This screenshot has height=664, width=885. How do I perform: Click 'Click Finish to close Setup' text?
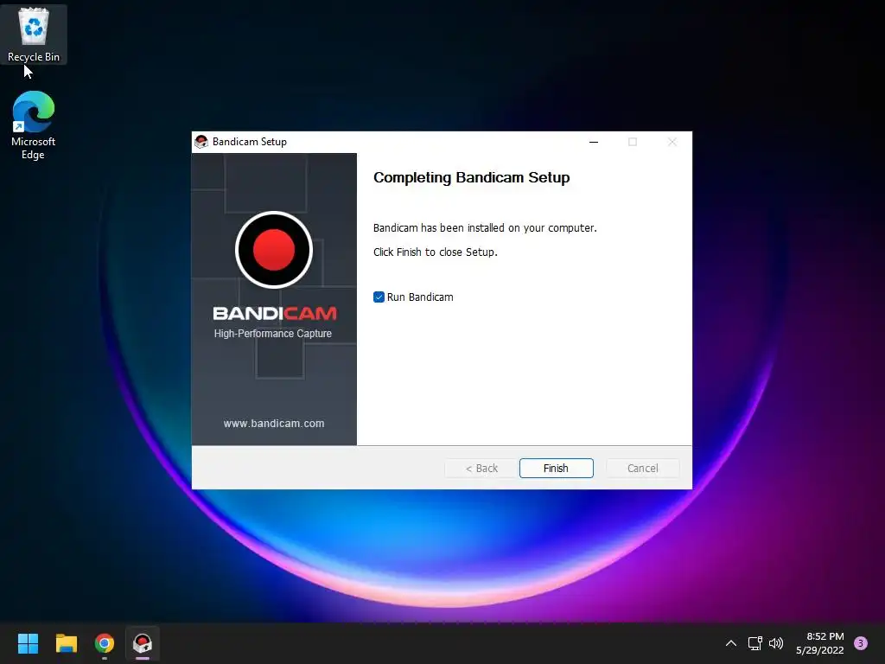(x=436, y=252)
